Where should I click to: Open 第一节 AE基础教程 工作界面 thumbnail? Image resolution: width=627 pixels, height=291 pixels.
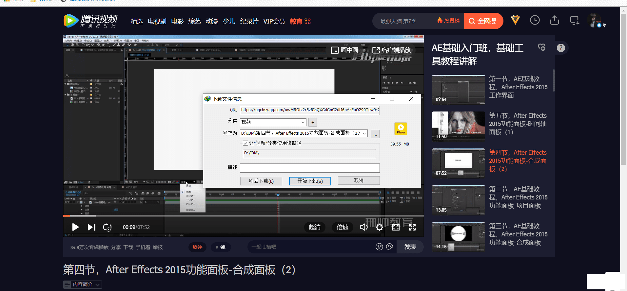click(x=458, y=90)
